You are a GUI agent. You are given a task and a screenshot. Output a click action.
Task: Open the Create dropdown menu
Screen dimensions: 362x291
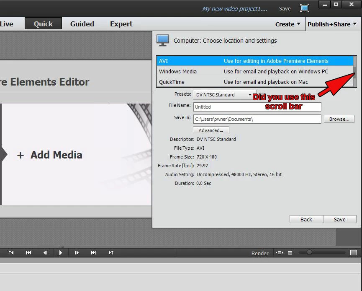tap(288, 24)
